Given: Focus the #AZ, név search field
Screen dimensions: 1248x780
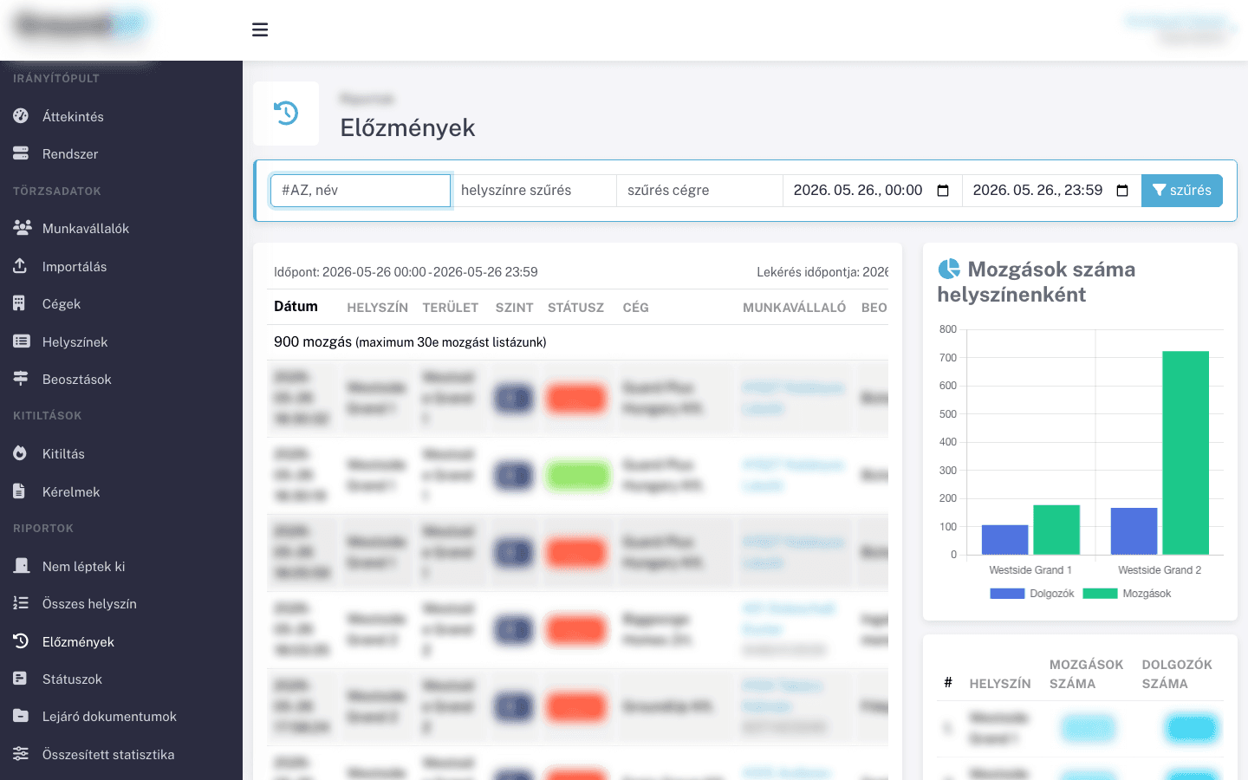Looking at the screenshot, I should click(361, 191).
